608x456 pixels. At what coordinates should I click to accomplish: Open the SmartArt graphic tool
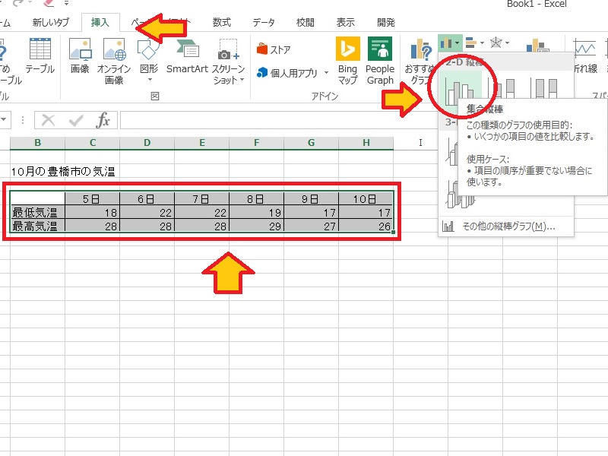tap(187, 57)
